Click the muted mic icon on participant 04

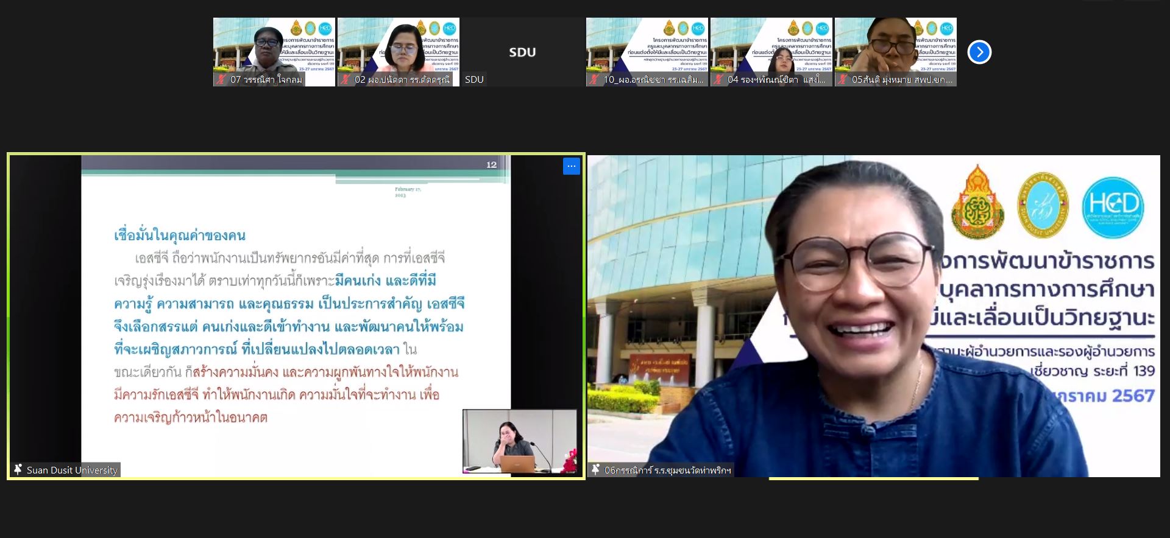click(x=718, y=80)
